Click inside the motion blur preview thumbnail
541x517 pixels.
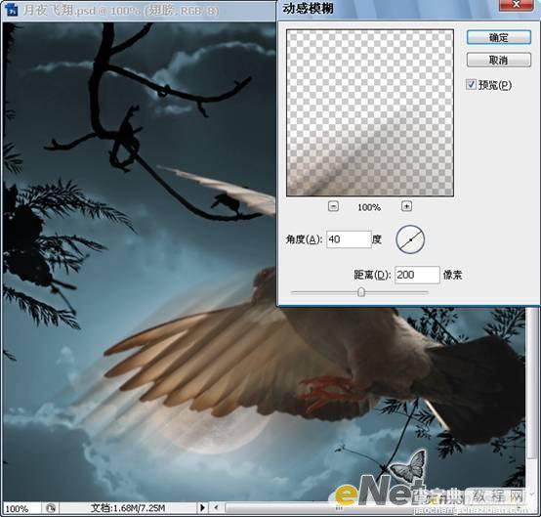click(370, 113)
